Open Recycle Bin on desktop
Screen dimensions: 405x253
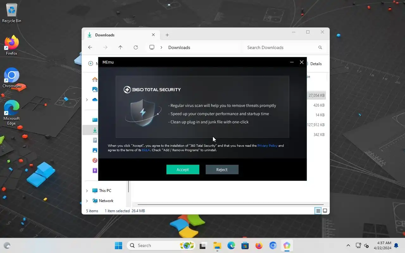point(12,13)
